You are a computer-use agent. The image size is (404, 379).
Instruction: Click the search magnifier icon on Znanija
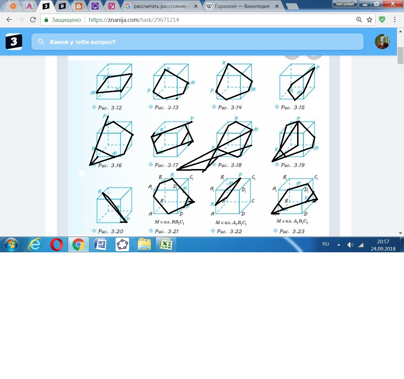tap(41, 42)
